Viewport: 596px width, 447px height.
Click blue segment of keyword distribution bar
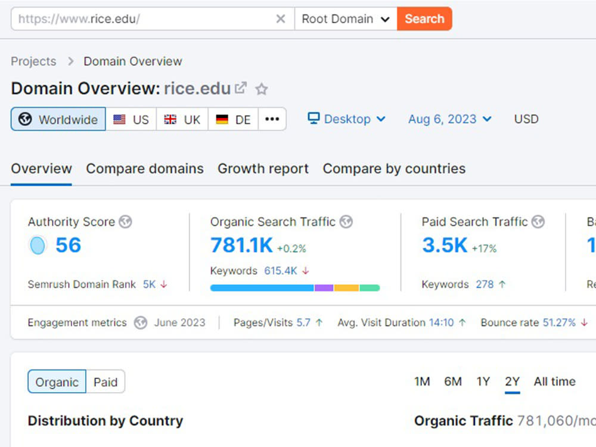pos(262,288)
